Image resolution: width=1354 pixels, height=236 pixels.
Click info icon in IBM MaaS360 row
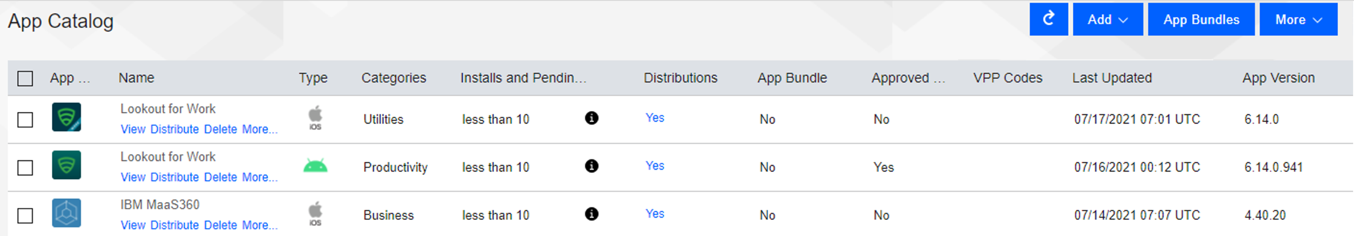tap(591, 214)
